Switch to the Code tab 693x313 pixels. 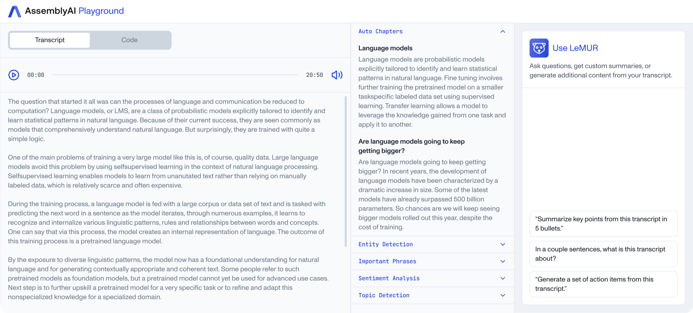tap(130, 40)
